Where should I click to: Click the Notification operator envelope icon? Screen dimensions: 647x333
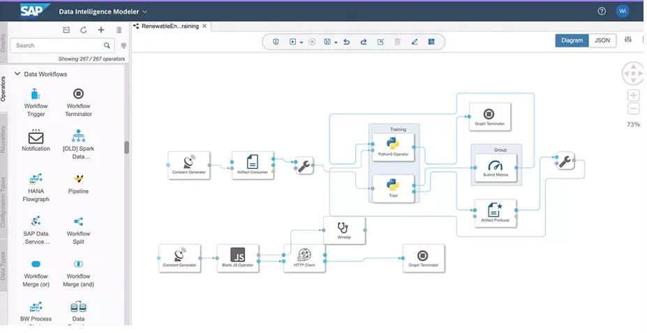[36, 137]
